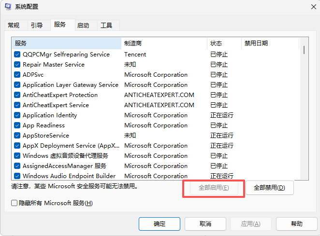Select the Windows Audio Endpoint Builder row
The image size is (320, 236).
[69, 176]
